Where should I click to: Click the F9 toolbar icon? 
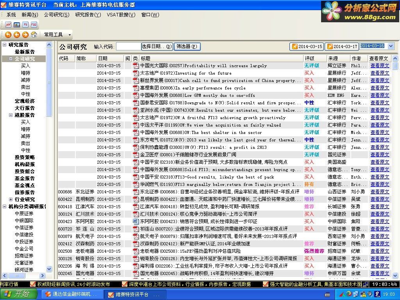click(25, 25)
